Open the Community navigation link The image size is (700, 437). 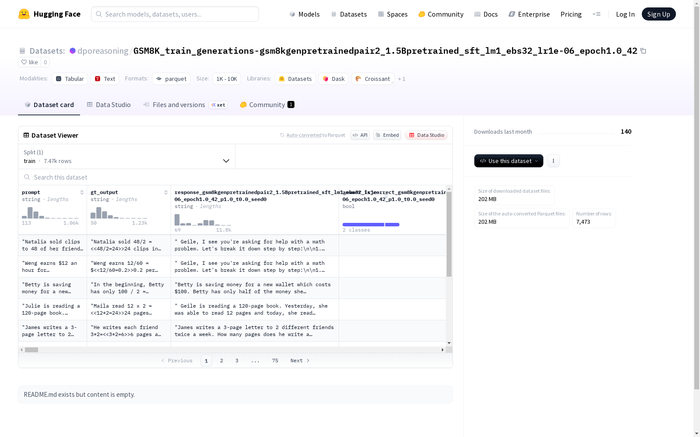(x=441, y=14)
